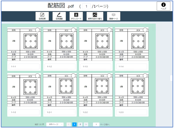Go to next page with right chevron

click(x=86, y=124)
